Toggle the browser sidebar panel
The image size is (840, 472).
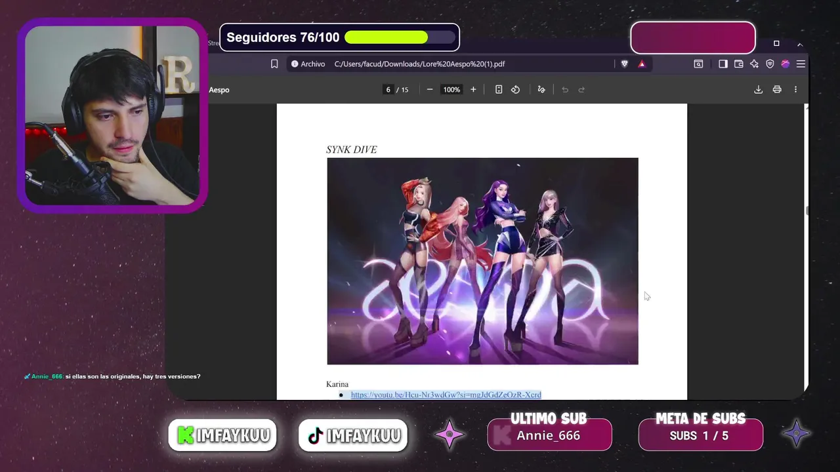(723, 64)
